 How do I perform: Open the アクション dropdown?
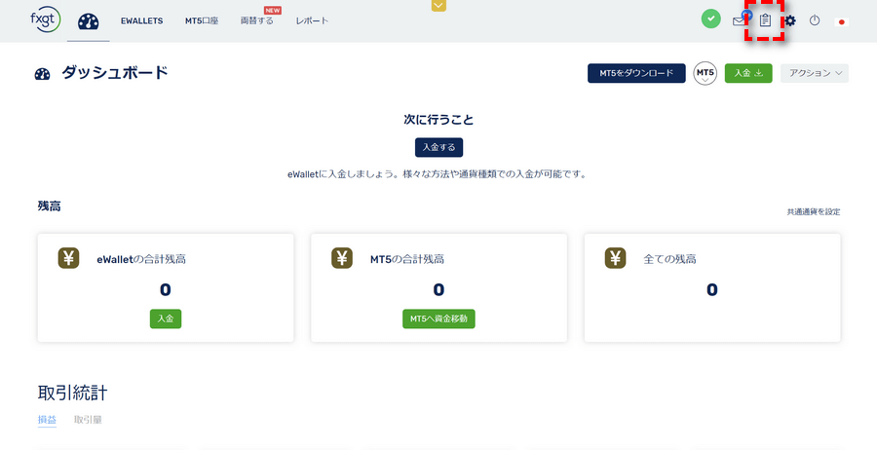click(x=815, y=73)
